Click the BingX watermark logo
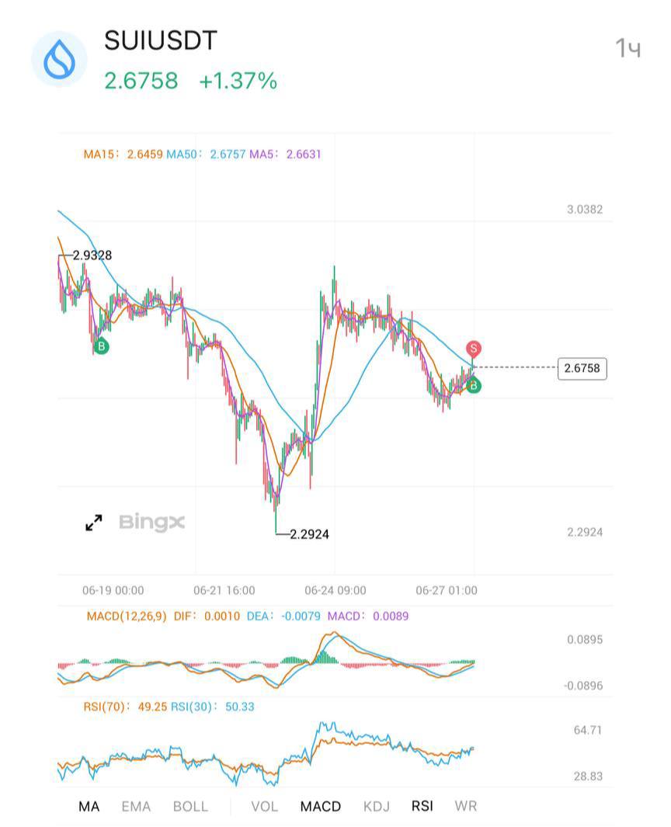 [152, 523]
